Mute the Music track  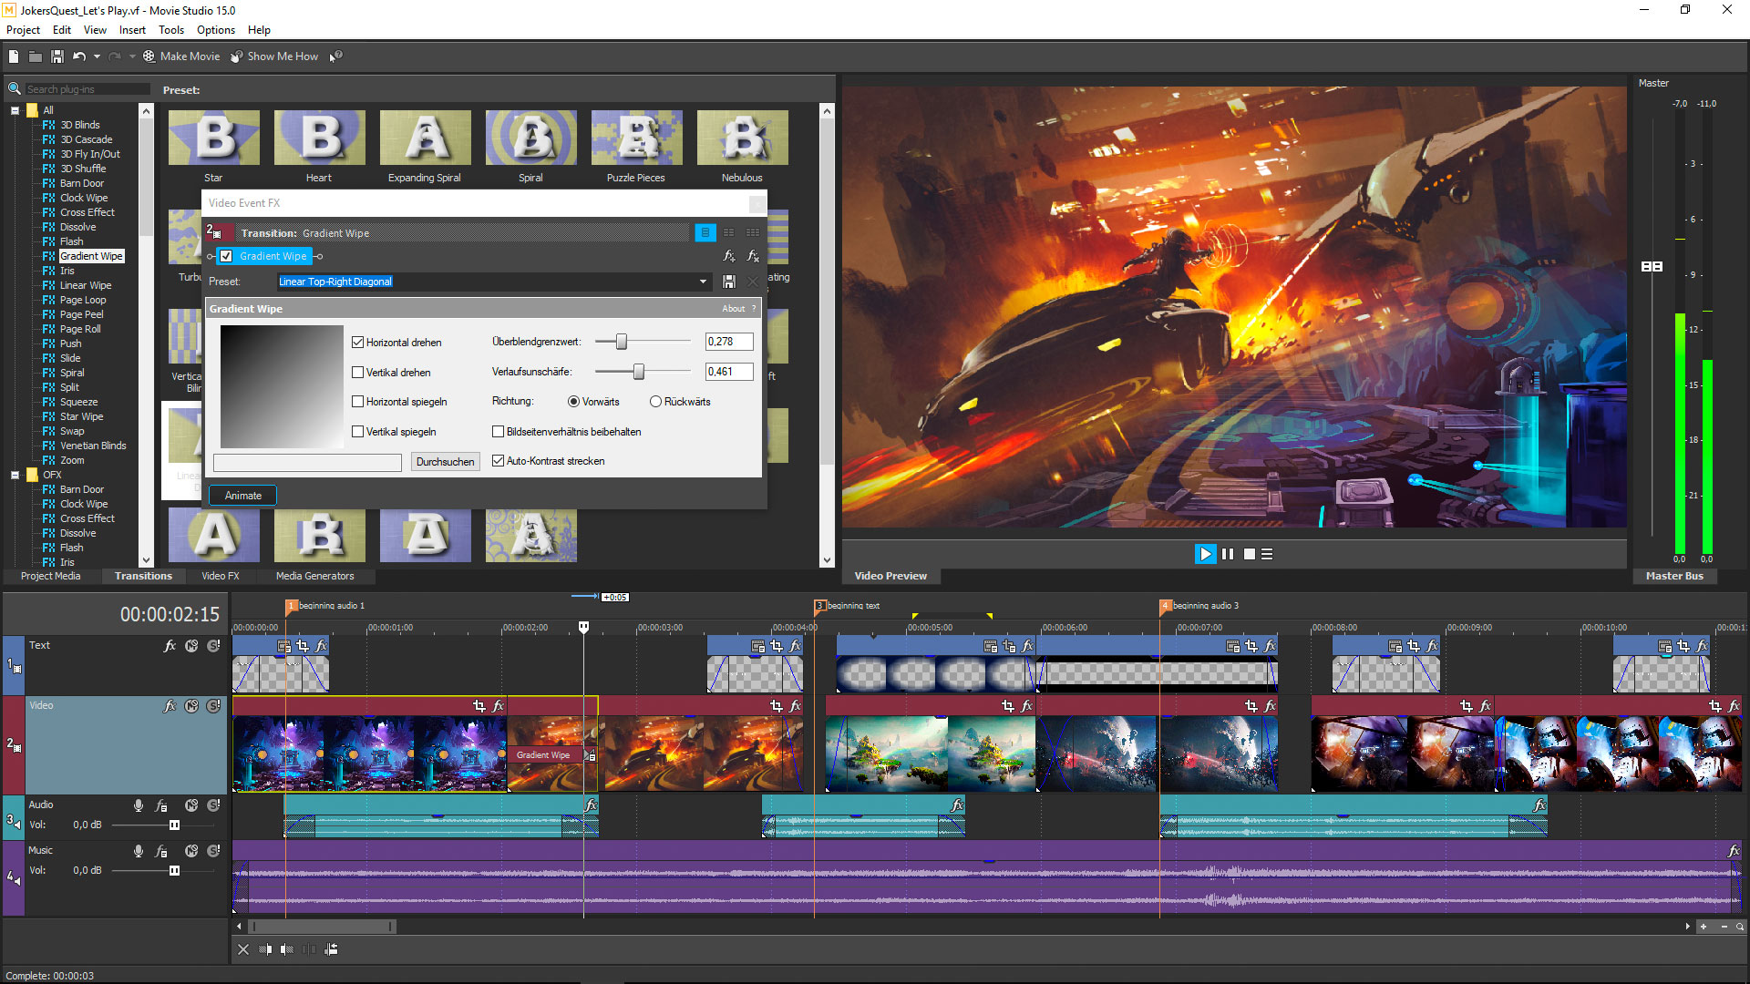(x=191, y=850)
